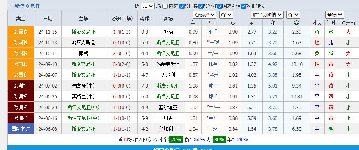Open the 1-1(0-0) score against 塞尔维亚

point(121,107)
